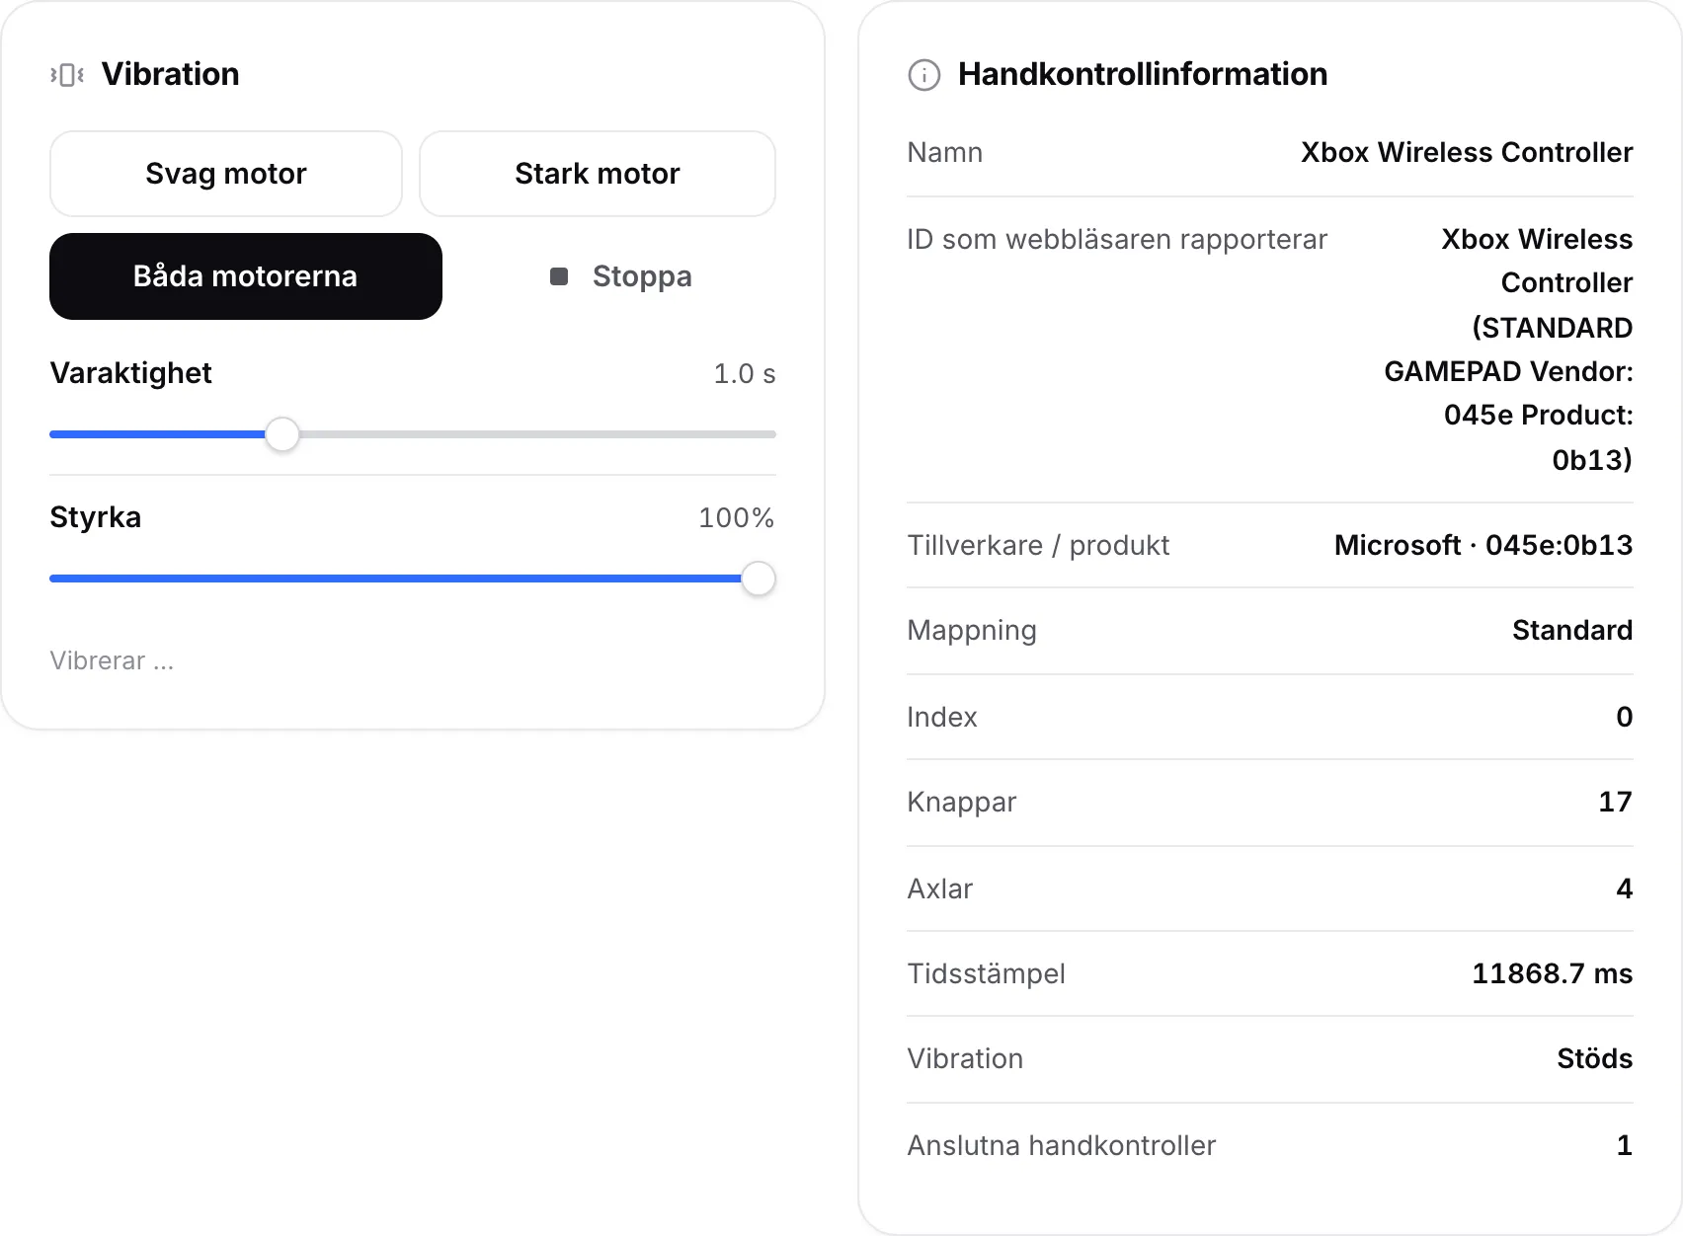
Task: Click the Varaktighet slider handle
Action: coord(282,434)
